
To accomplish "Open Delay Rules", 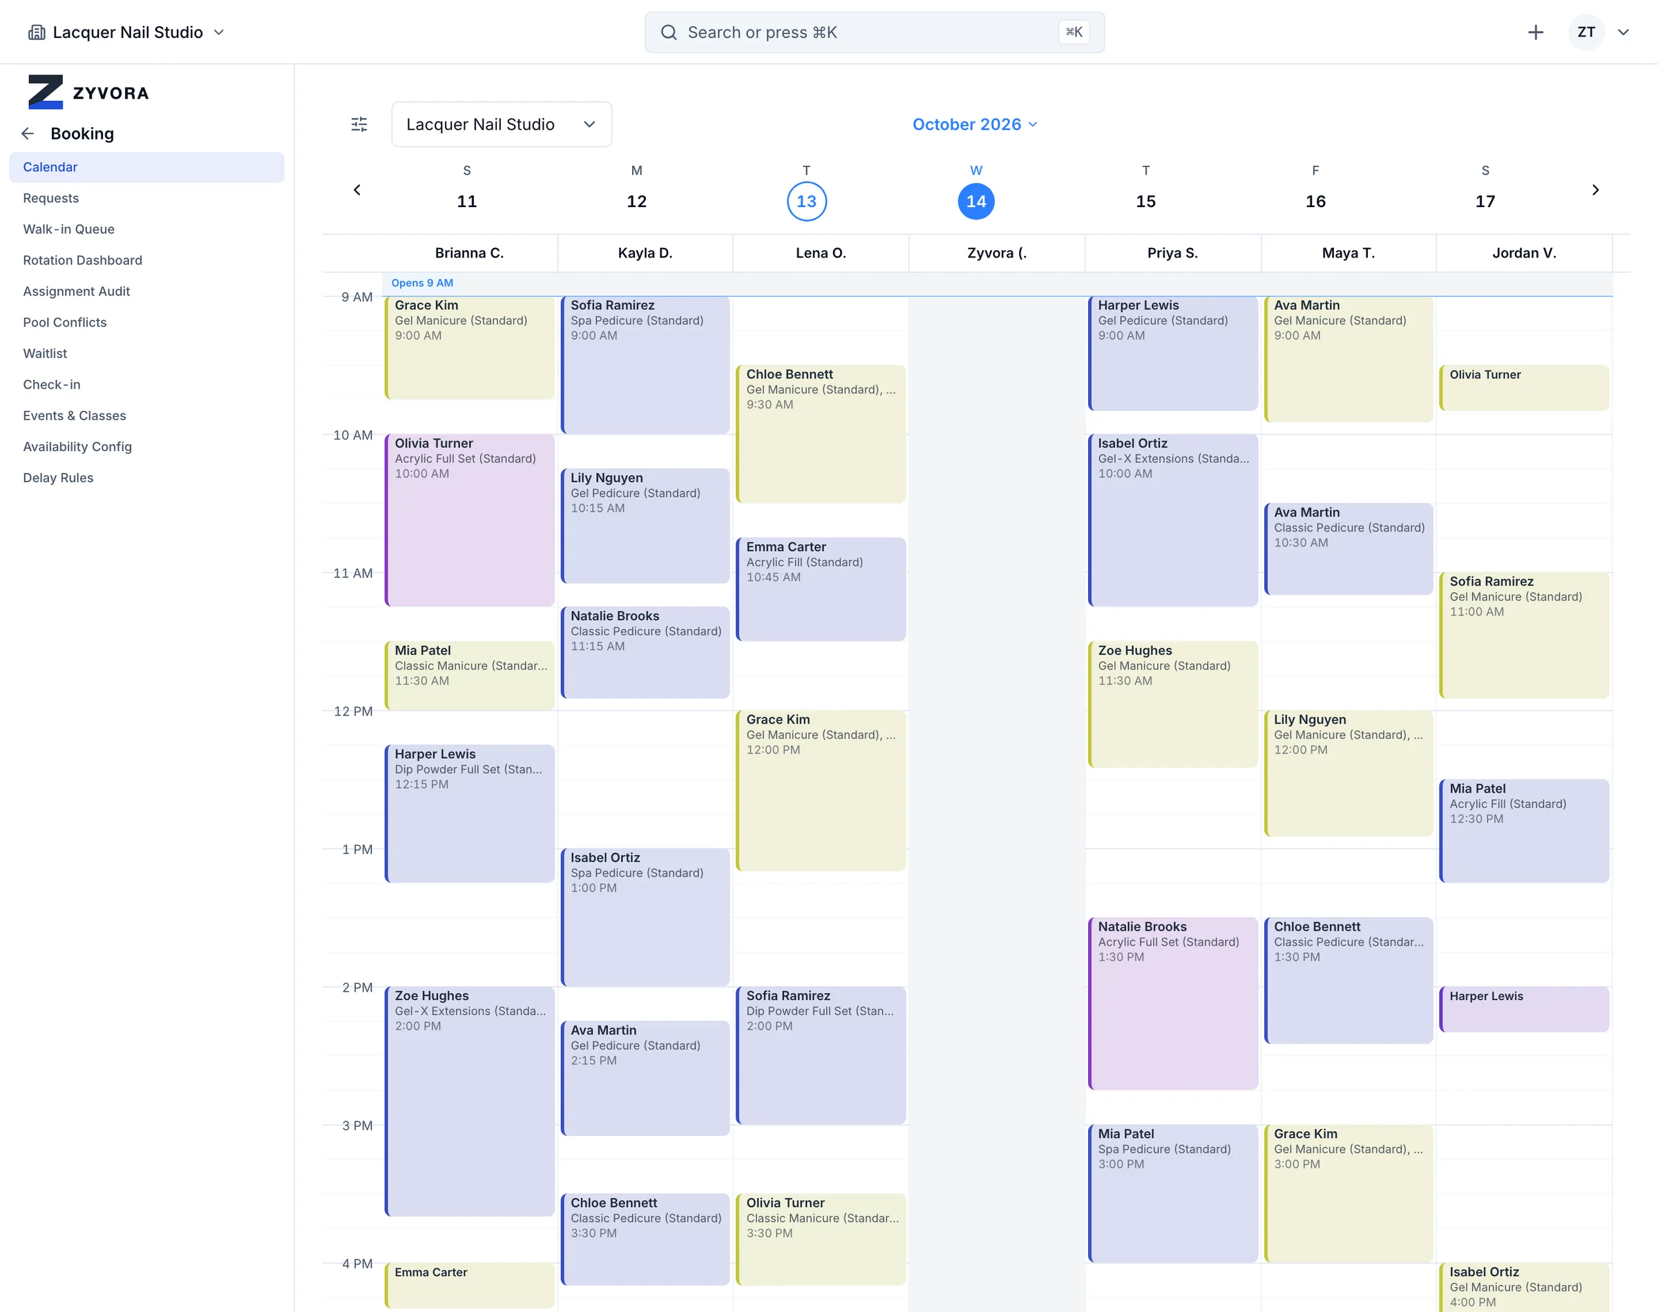I will click(x=146, y=478).
